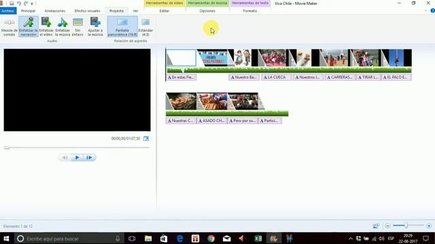
Task: Toggle Enfatizar la narración
Action: click(x=29, y=26)
